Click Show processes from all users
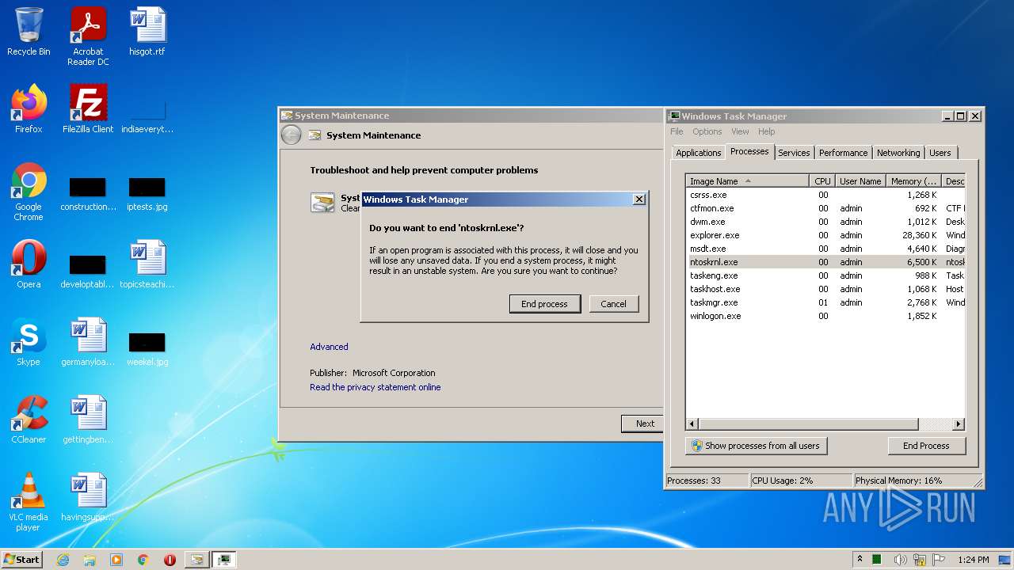Screen dimensions: 1014x570 [x=756, y=446]
